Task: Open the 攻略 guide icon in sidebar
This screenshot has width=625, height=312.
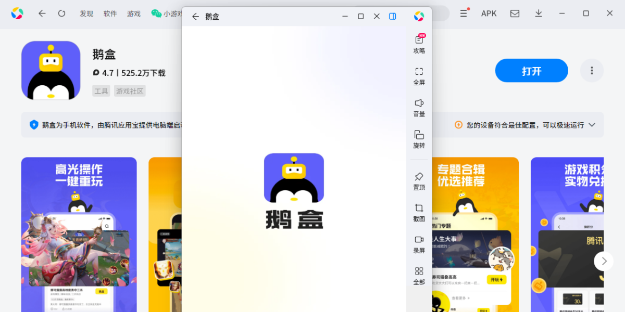Action: click(419, 41)
